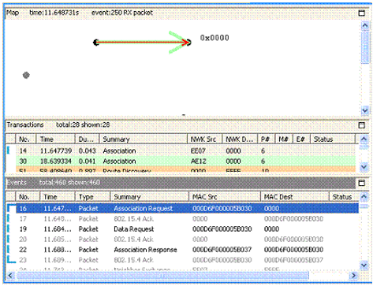The height and width of the screenshot is (286, 373).
Task: Sort events by MAC Src column
Action: pos(225,197)
